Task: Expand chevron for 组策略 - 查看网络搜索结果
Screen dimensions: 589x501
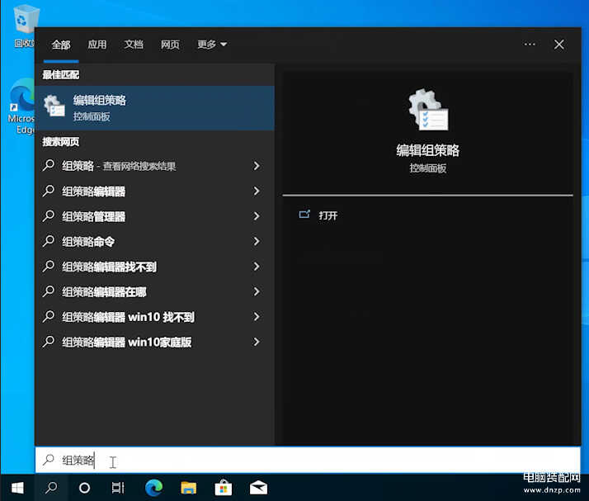Action: tap(257, 166)
